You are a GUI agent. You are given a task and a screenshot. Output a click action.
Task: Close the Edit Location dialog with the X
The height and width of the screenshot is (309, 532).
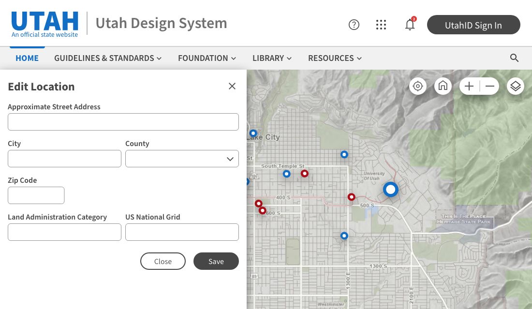click(232, 86)
